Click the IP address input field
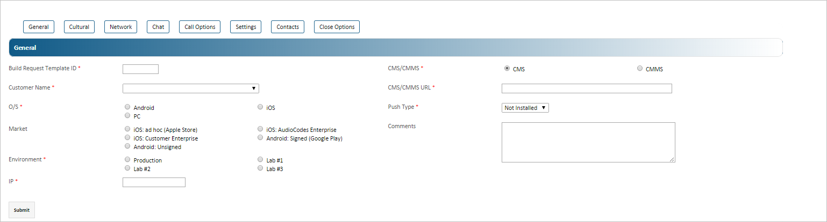This screenshot has width=827, height=222. coord(154,182)
